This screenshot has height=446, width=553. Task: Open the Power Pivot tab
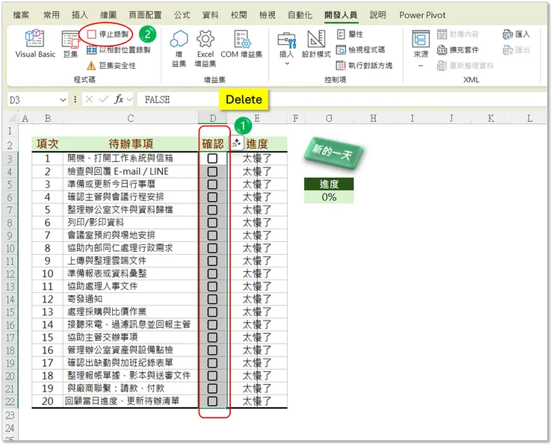coord(422,15)
